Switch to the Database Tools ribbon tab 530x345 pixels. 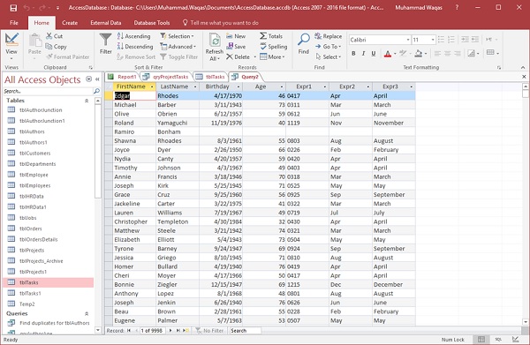tap(152, 23)
